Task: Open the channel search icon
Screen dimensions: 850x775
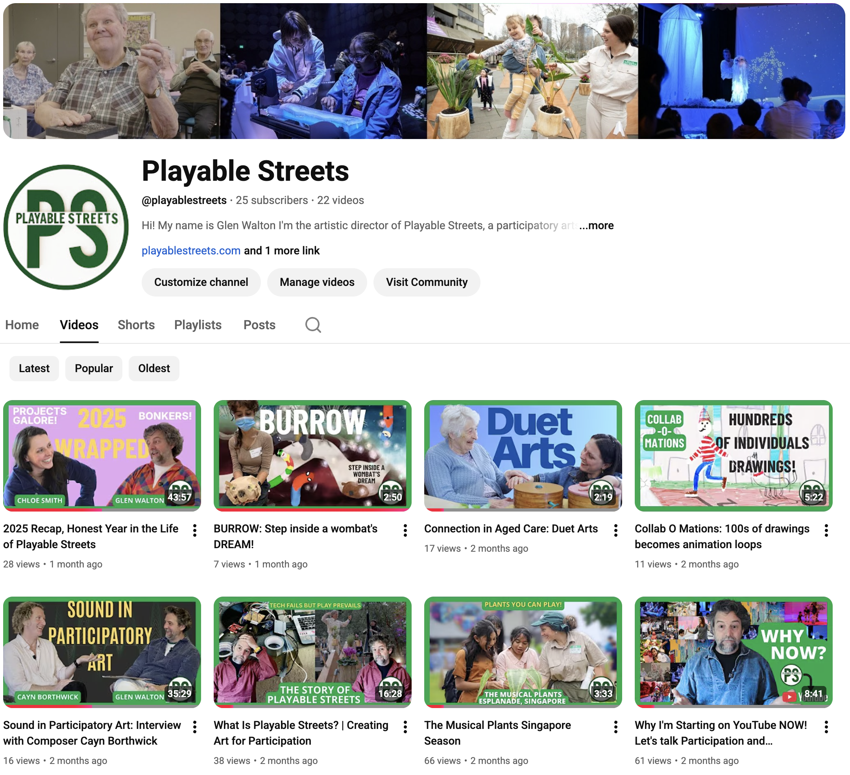Action: pos(313,325)
